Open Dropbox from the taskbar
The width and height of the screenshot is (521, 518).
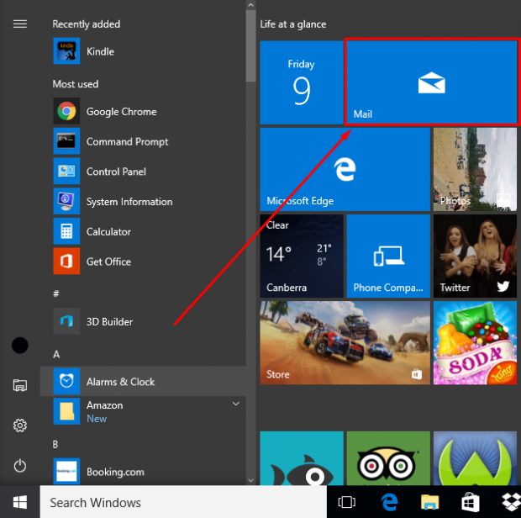pos(511,502)
